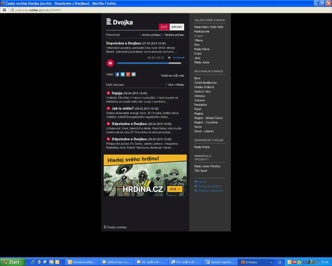332x266 pixels.
Task: Select Brno regional station
Action: pyautogui.click(x=197, y=78)
